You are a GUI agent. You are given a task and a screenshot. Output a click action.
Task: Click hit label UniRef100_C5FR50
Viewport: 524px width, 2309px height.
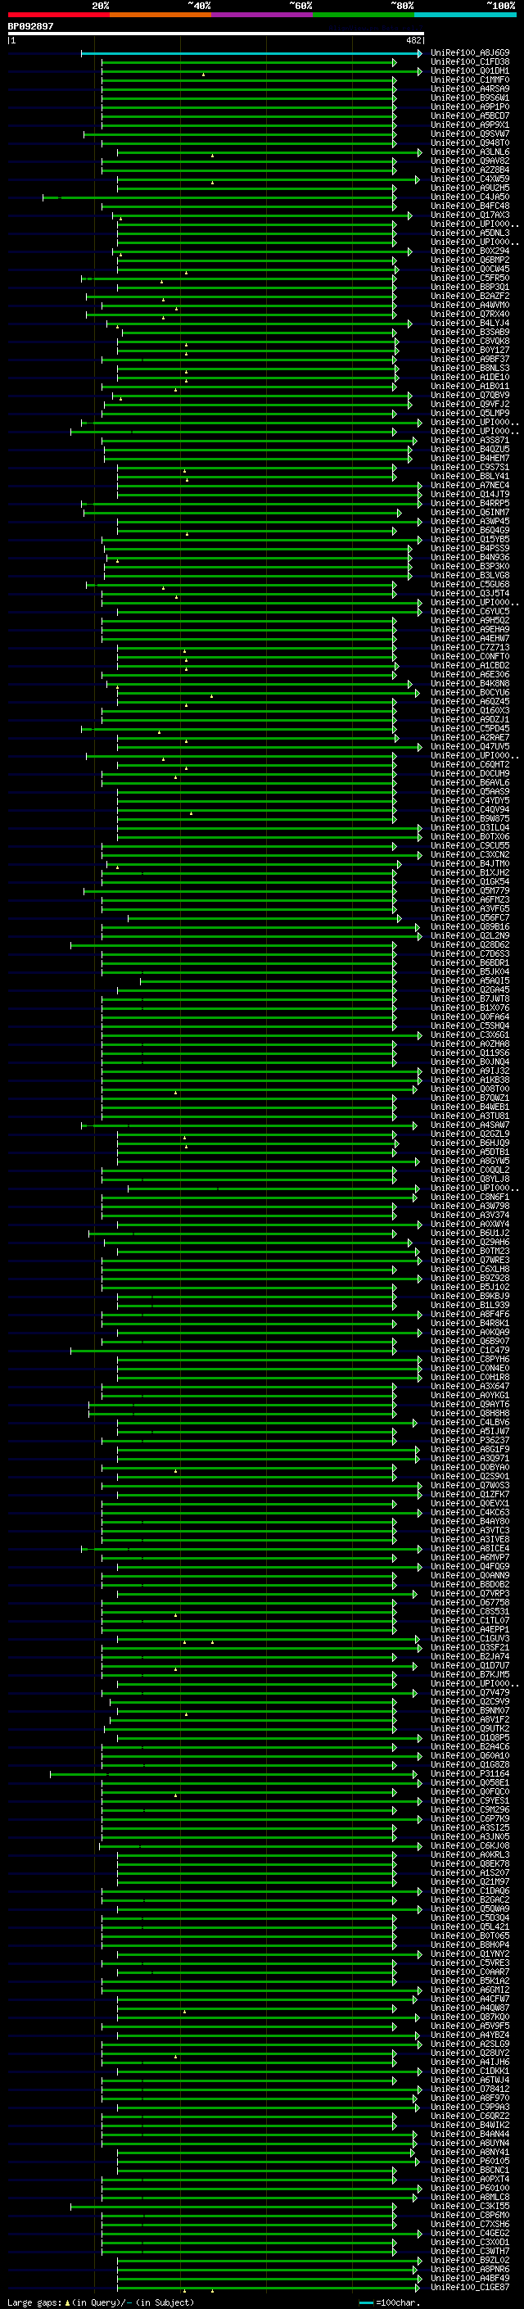point(470,278)
